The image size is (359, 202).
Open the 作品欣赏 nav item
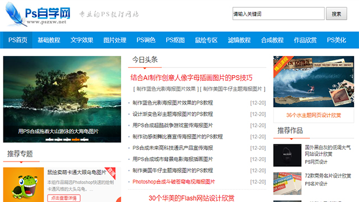305,40
